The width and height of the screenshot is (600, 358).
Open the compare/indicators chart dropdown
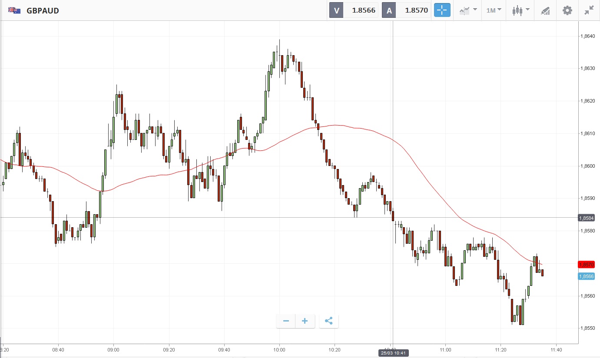(468, 10)
